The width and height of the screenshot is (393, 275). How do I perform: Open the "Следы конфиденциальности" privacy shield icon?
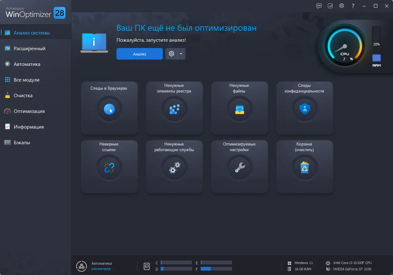coord(304,109)
